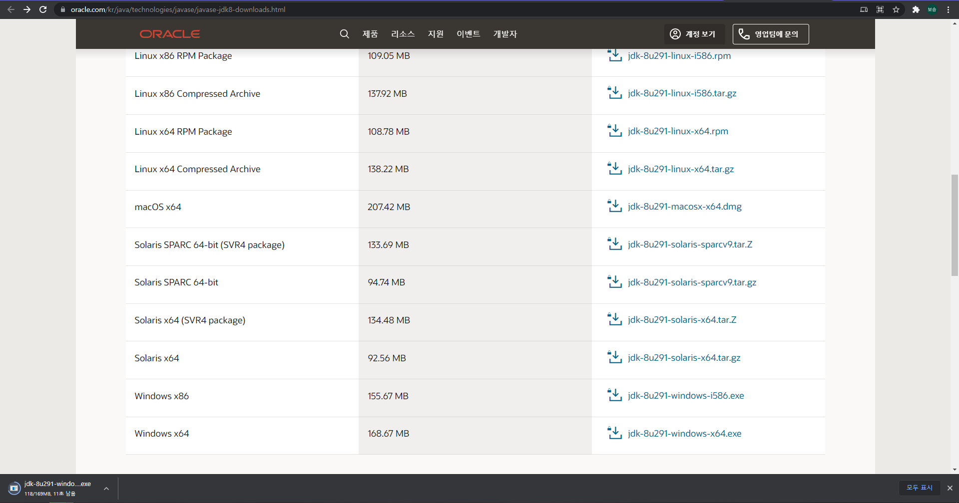Click the download icon for jdk-8u291-windows-i586.exe
The width and height of the screenshot is (959, 503).
click(614, 395)
